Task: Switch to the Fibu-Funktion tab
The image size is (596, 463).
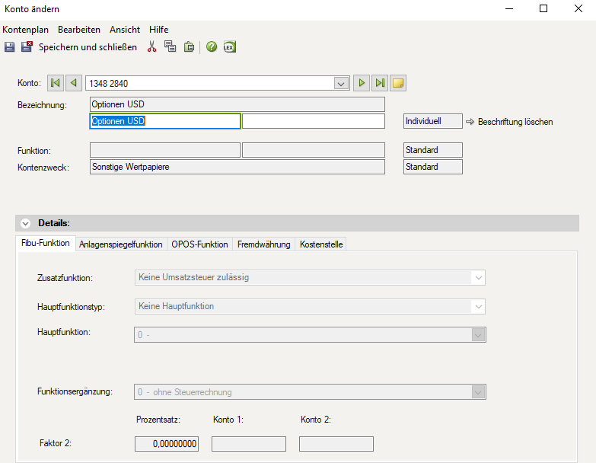Action: (46, 243)
